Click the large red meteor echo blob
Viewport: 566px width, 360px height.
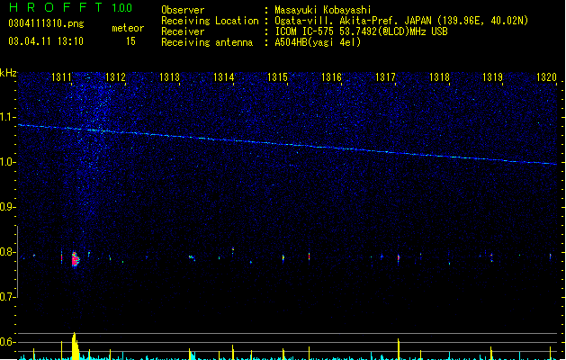coord(75,259)
